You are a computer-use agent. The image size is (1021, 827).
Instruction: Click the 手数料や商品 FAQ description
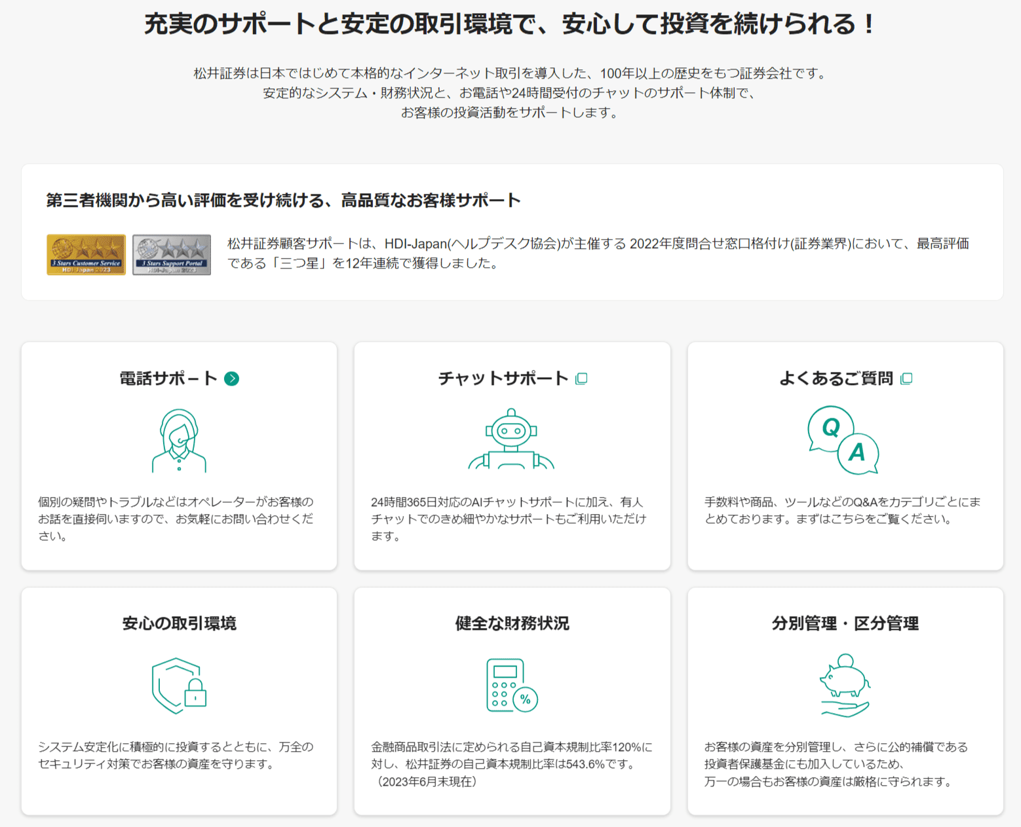[842, 510]
